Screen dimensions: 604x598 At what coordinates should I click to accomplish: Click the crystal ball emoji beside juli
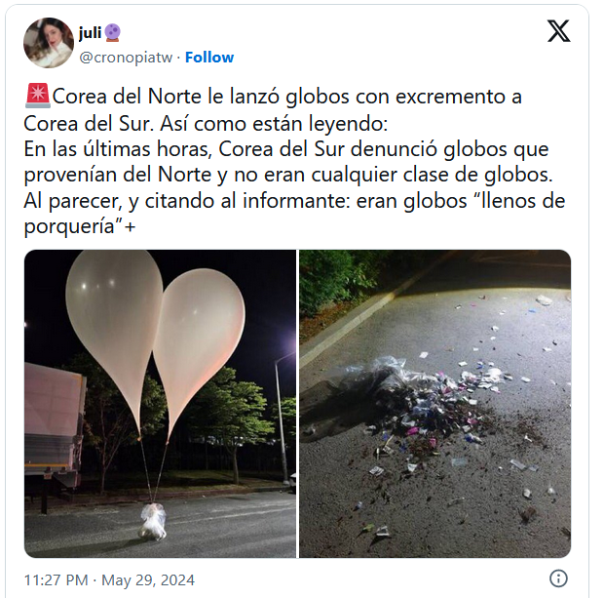(112, 33)
